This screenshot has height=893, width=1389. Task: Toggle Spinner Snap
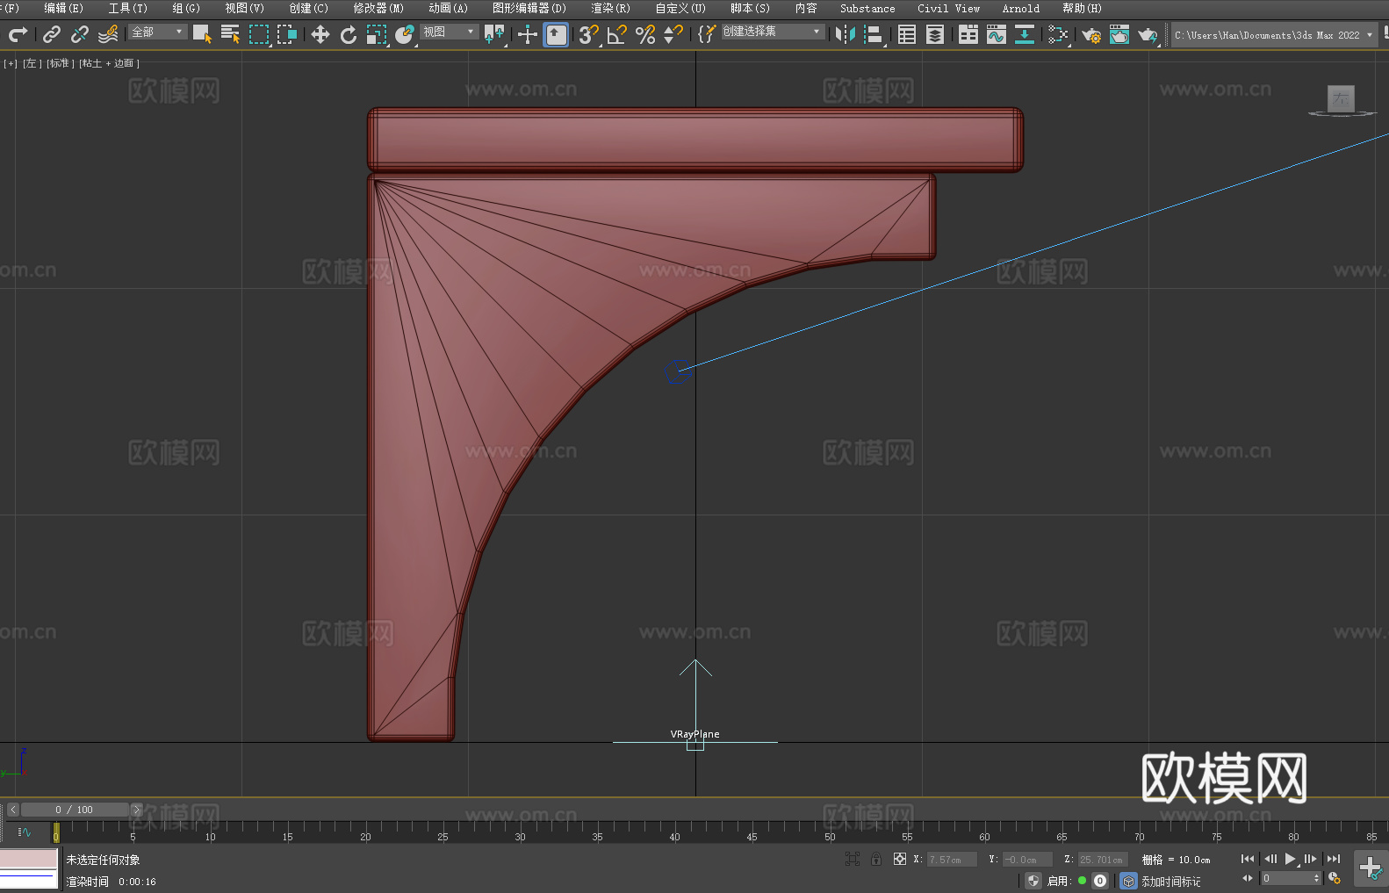click(673, 34)
